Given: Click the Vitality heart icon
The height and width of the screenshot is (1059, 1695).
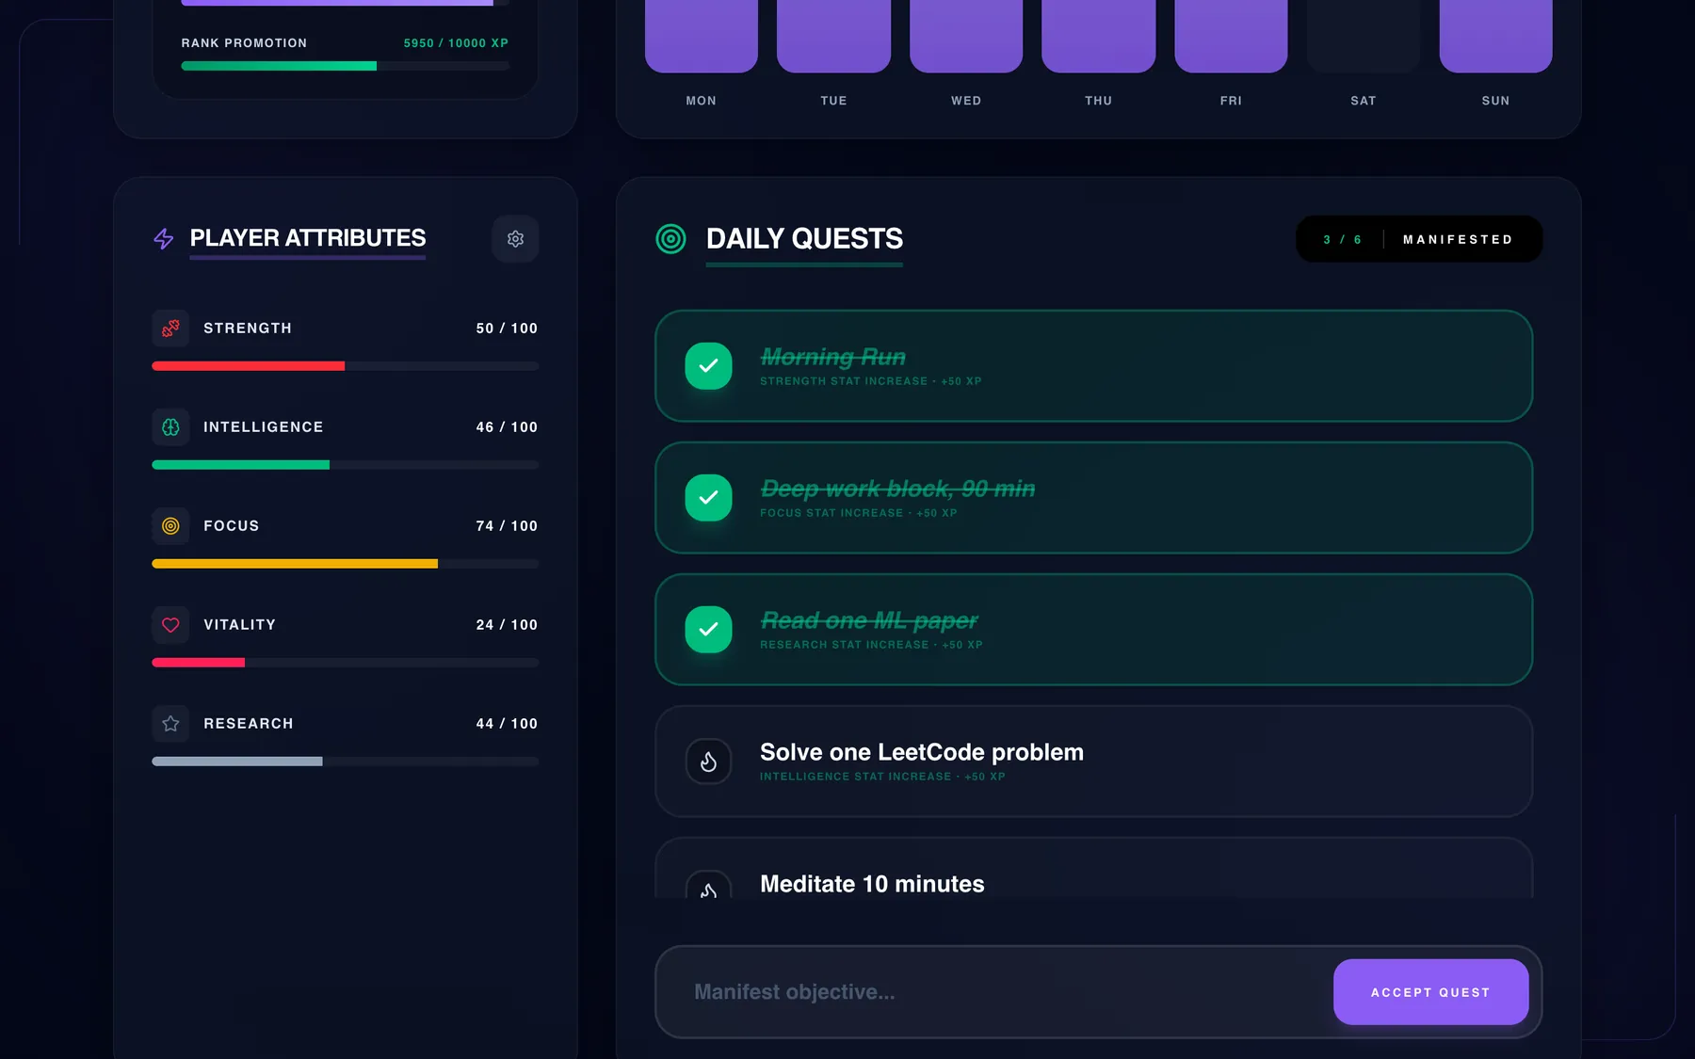Looking at the screenshot, I should pos(170,625).
